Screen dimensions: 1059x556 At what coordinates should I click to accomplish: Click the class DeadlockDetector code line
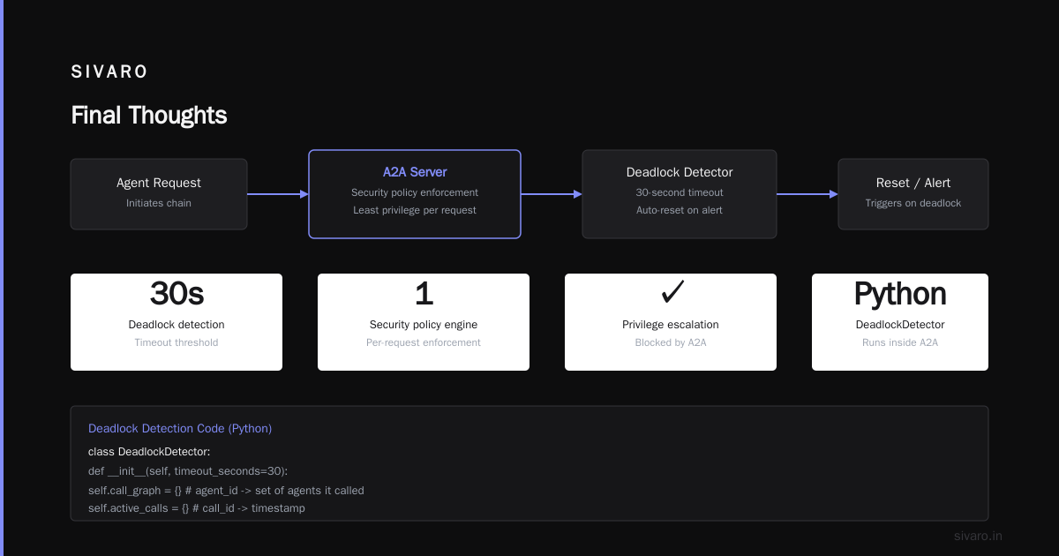[149, 452]
